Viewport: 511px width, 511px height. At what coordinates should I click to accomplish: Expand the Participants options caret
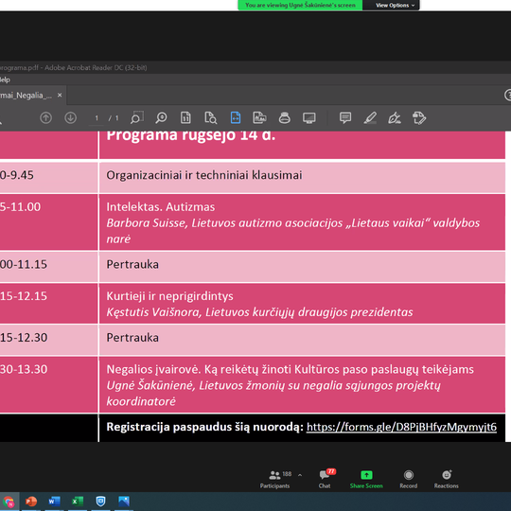click(300, 475)
